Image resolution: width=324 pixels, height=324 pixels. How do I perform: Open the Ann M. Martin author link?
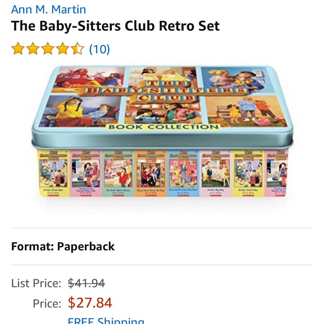(48, 10)
